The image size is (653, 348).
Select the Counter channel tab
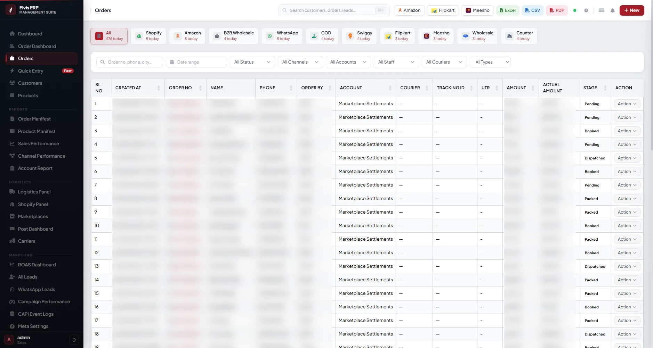(519, 36)
